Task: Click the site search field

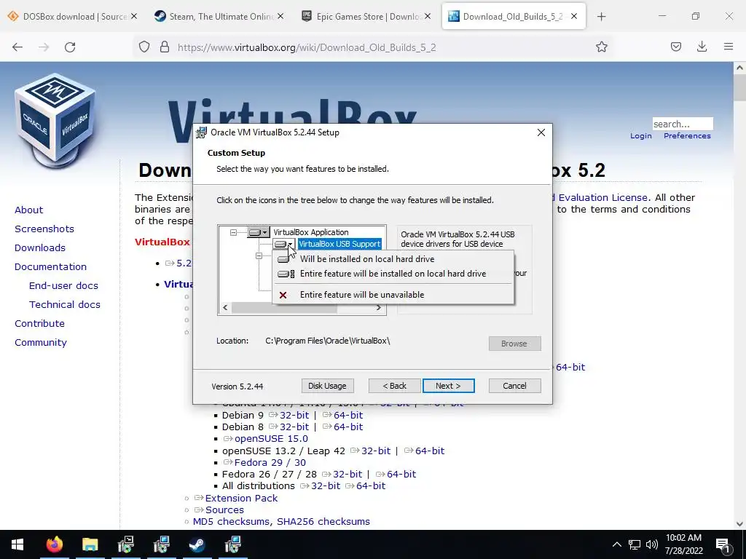Action: (682, 124)
